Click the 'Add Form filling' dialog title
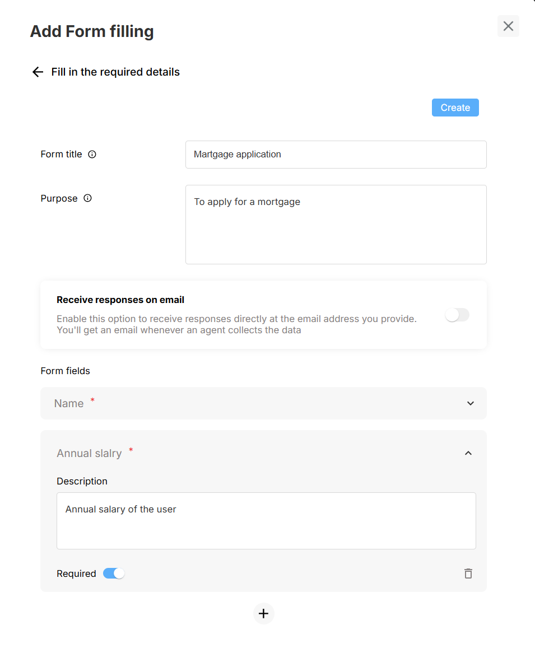535x662 pixels. (92, 32)
